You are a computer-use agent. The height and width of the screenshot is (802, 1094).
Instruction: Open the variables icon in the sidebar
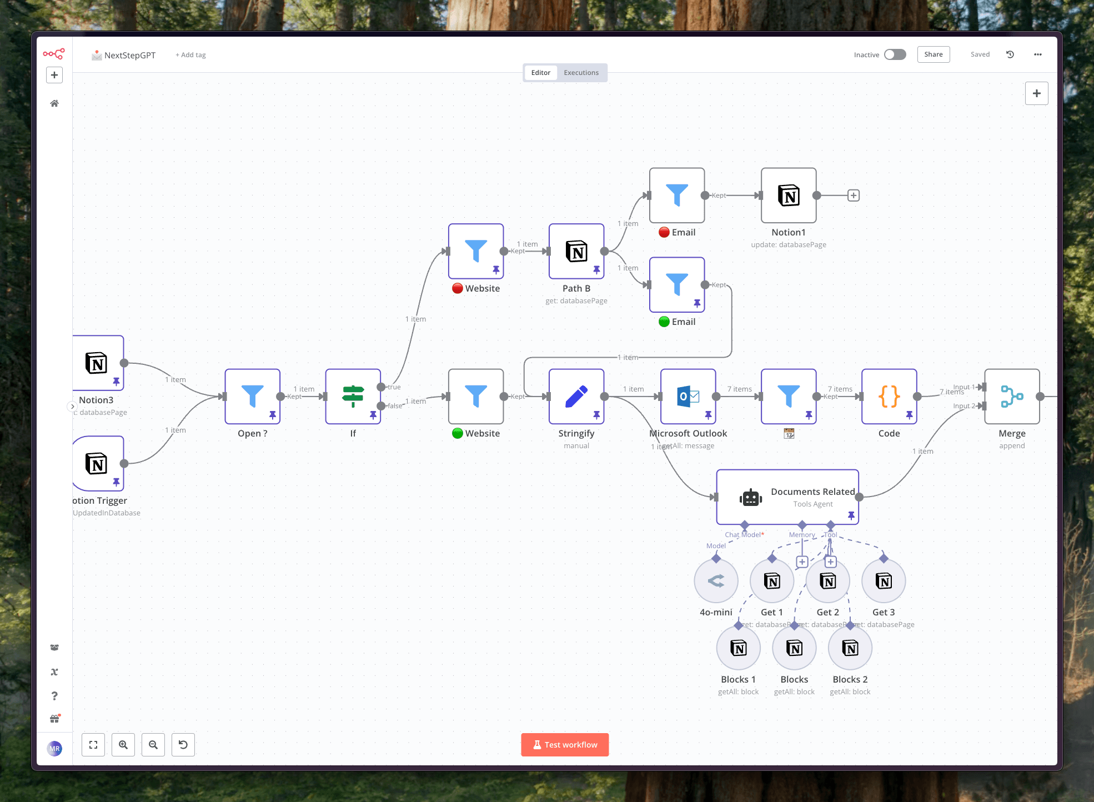point(54,672)
